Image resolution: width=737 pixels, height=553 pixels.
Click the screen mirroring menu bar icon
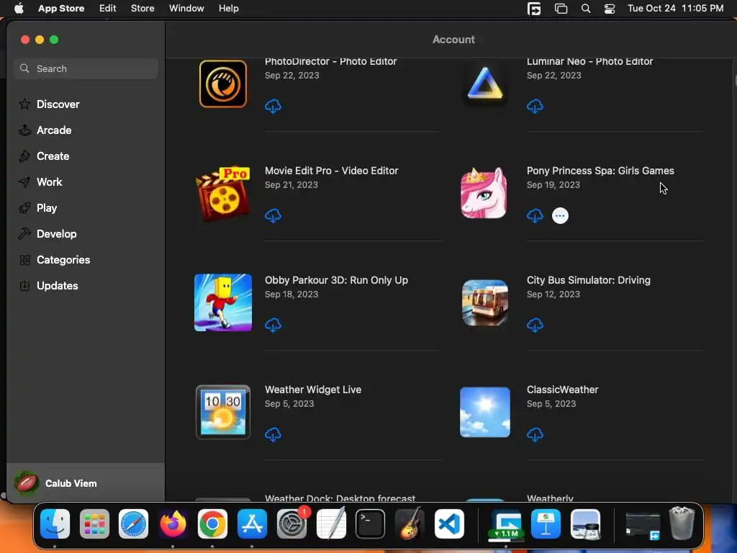(534, 9)
